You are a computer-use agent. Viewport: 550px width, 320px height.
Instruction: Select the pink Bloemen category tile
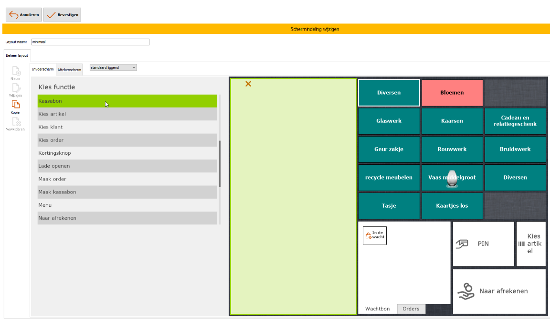pyautogui.click(x=452, y=93)
